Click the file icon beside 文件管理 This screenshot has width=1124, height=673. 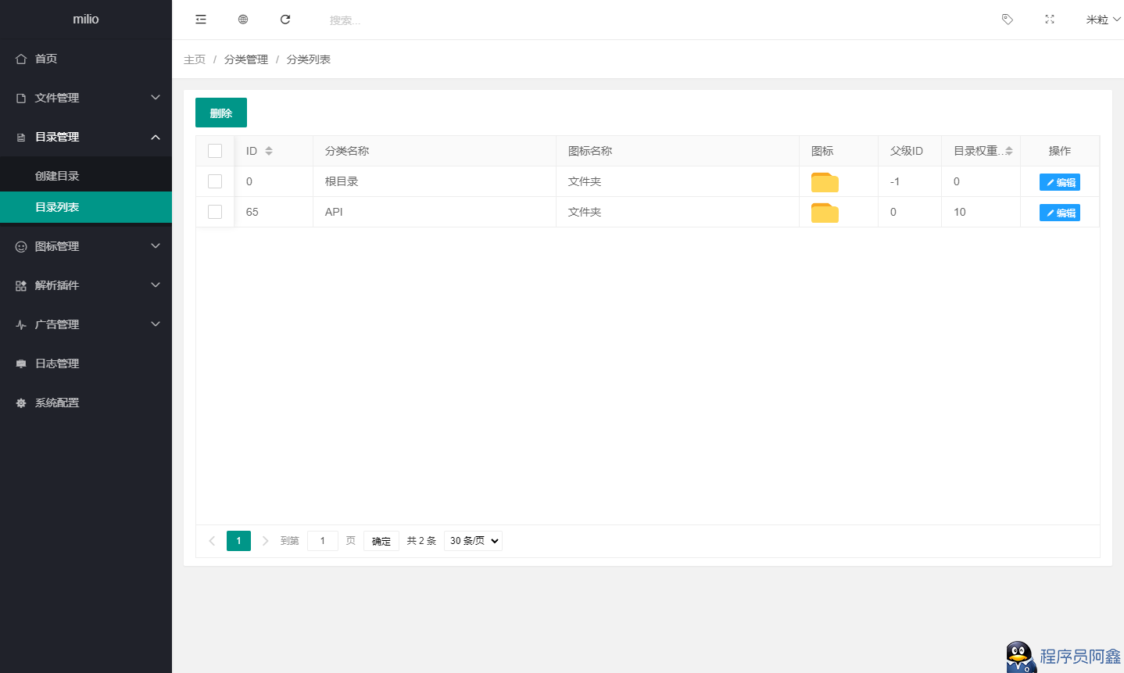point(21,98)
